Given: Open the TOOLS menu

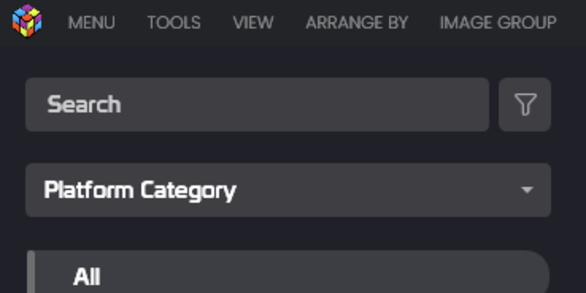Looking at the screenshot, I should point(174,23).
